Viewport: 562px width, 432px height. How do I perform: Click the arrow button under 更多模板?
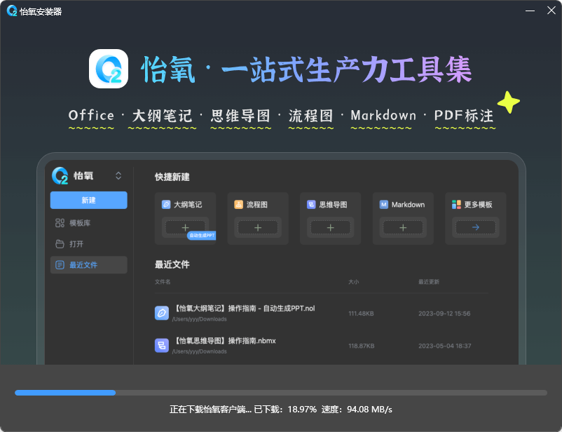pyautogui.click(x=475, y=227)
